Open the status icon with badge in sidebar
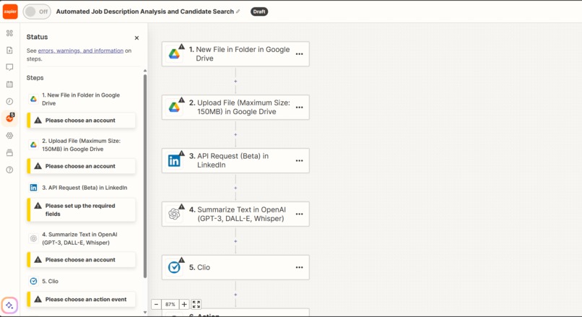 coord(9,118)
